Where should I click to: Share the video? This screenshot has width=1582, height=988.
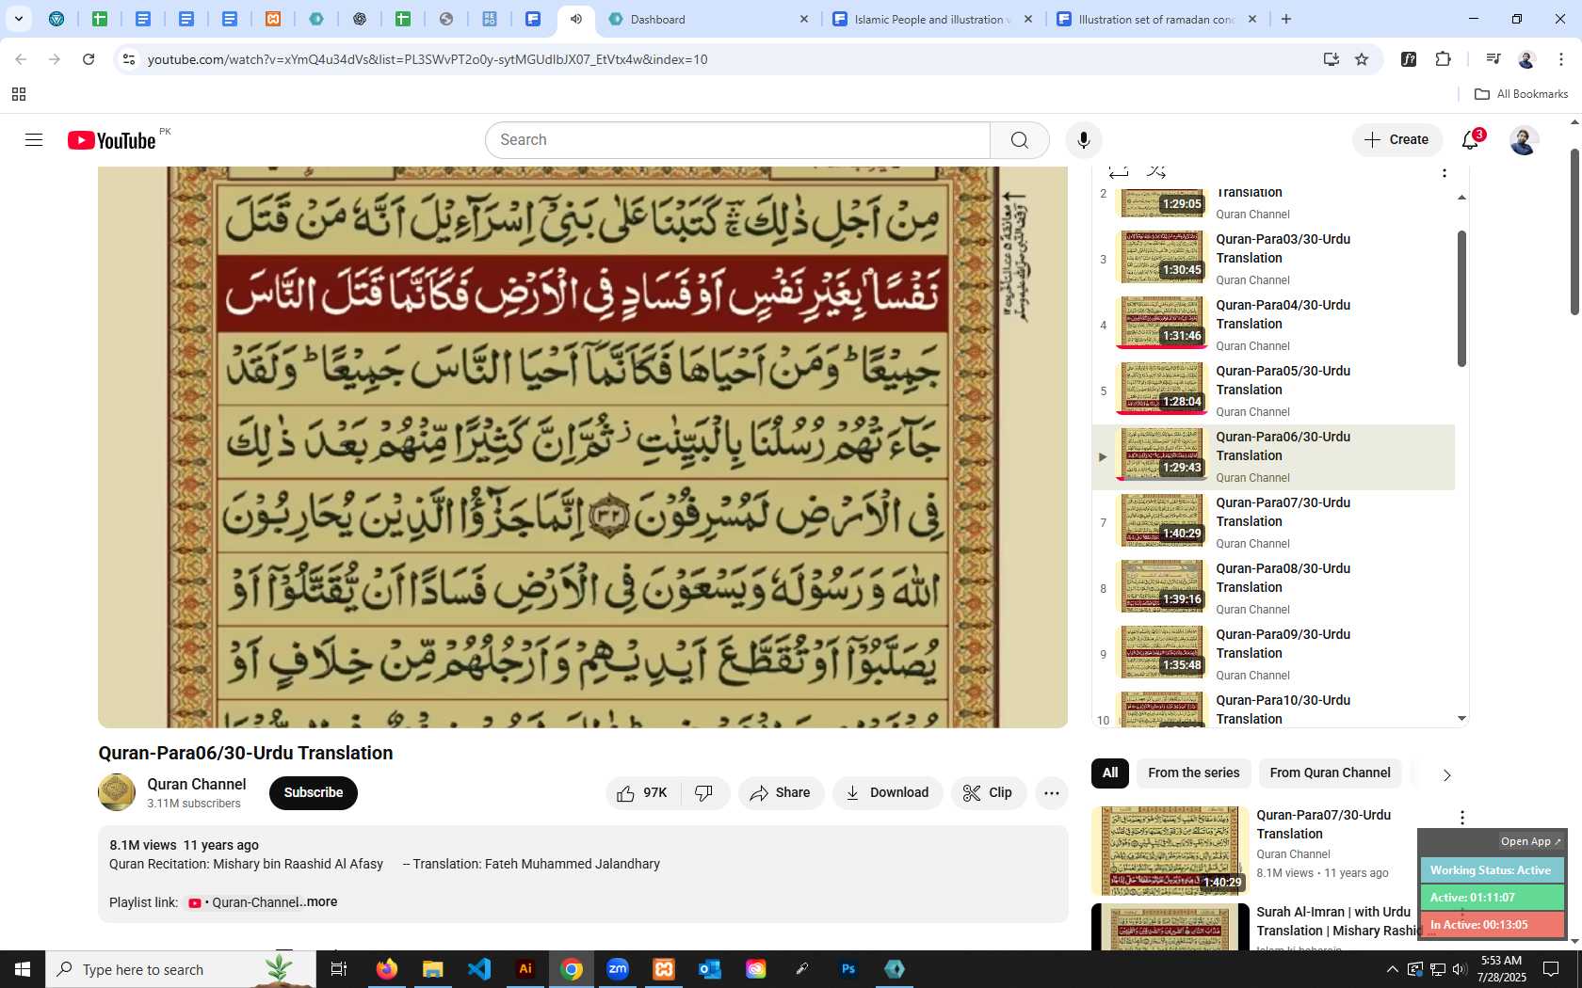point(781,793)
